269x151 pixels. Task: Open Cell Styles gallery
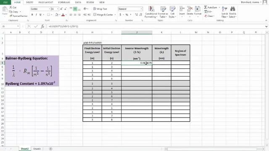pos(172,12)
